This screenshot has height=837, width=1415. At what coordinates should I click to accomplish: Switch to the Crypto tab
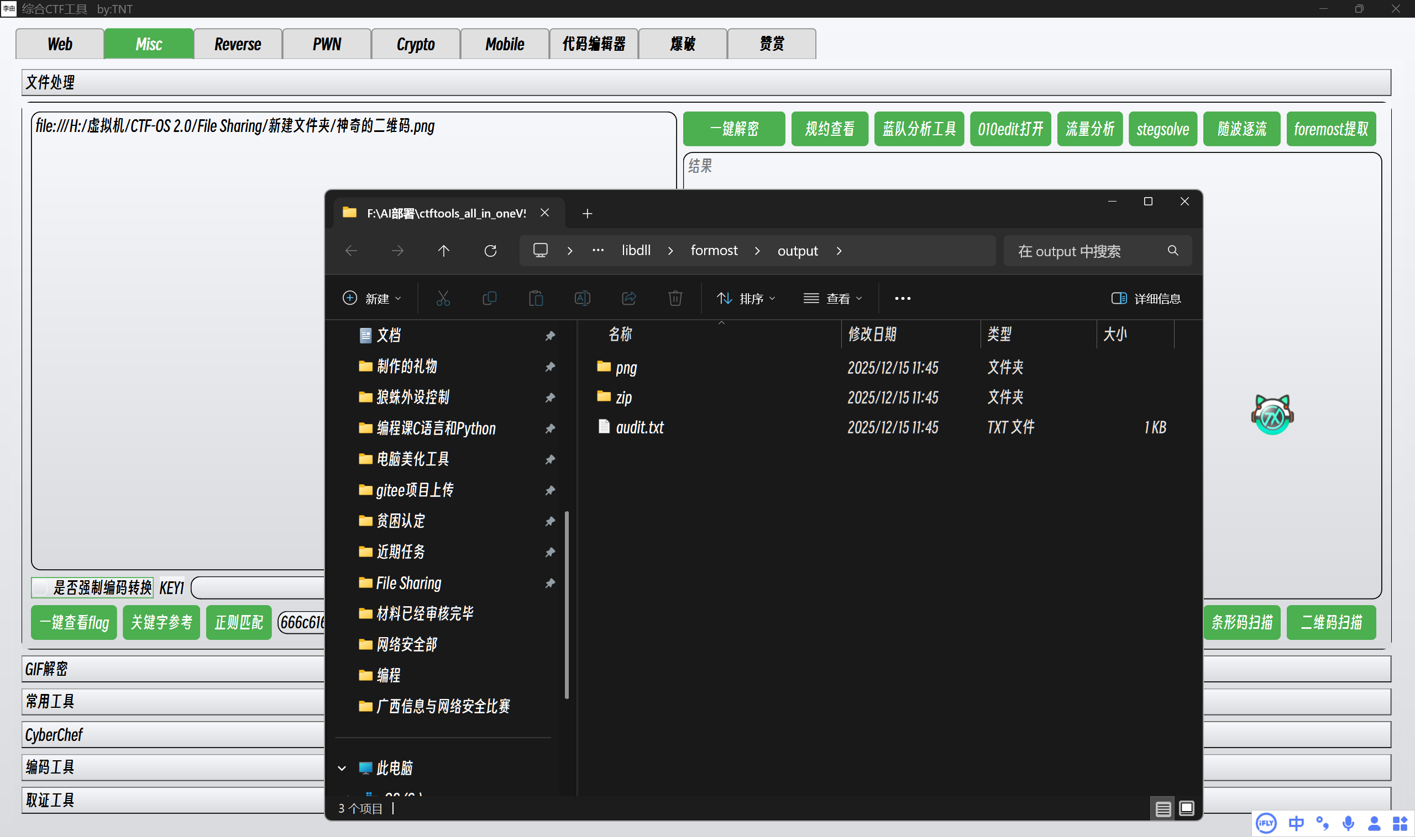coord(415,44)
